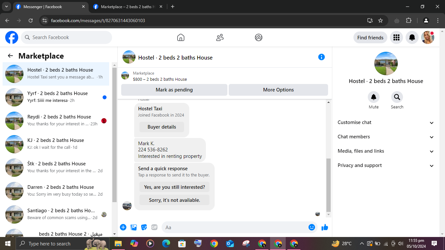This screenshot has height=250, width=445.
Task: Click the More Options button
Action: (x=279, y=90)
